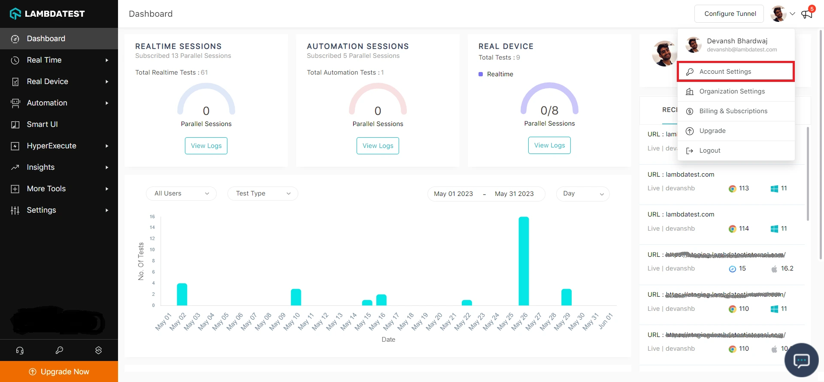This screenshot has height=382, width=824.
Task: Click the Dashboard gauge icon in sidebar
Action: [15, 39]
